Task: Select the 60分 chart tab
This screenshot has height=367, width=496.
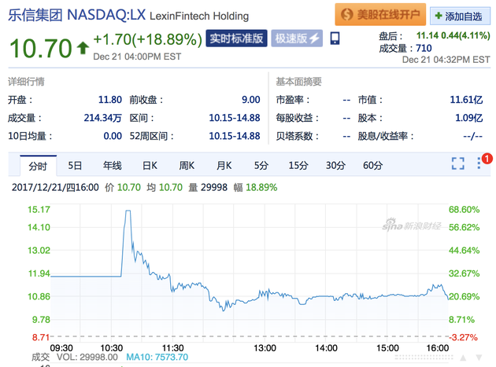Action: pyautogui.click(x=372, y=166)
